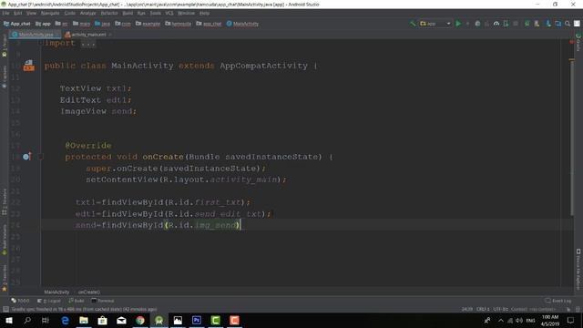Select the MainActivity.java editor tab
Image resolution: width=583 pixels, height=328 pixels.
[x=36, y=35]
